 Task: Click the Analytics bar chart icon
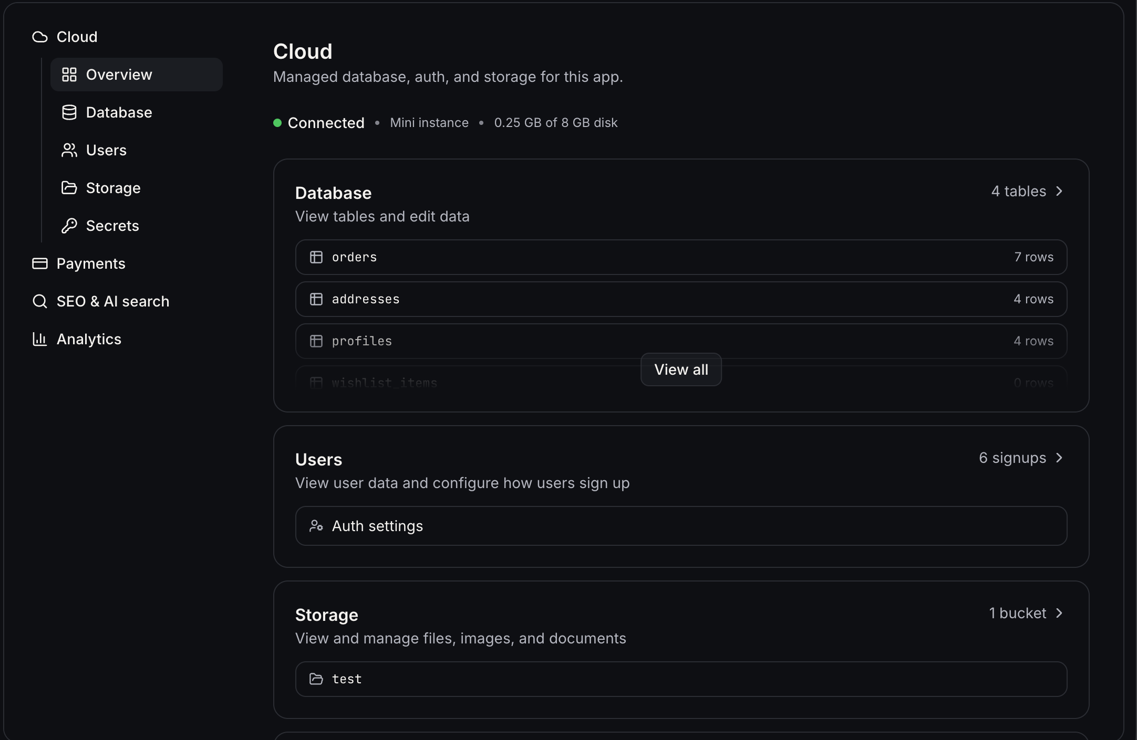(40, 339)
